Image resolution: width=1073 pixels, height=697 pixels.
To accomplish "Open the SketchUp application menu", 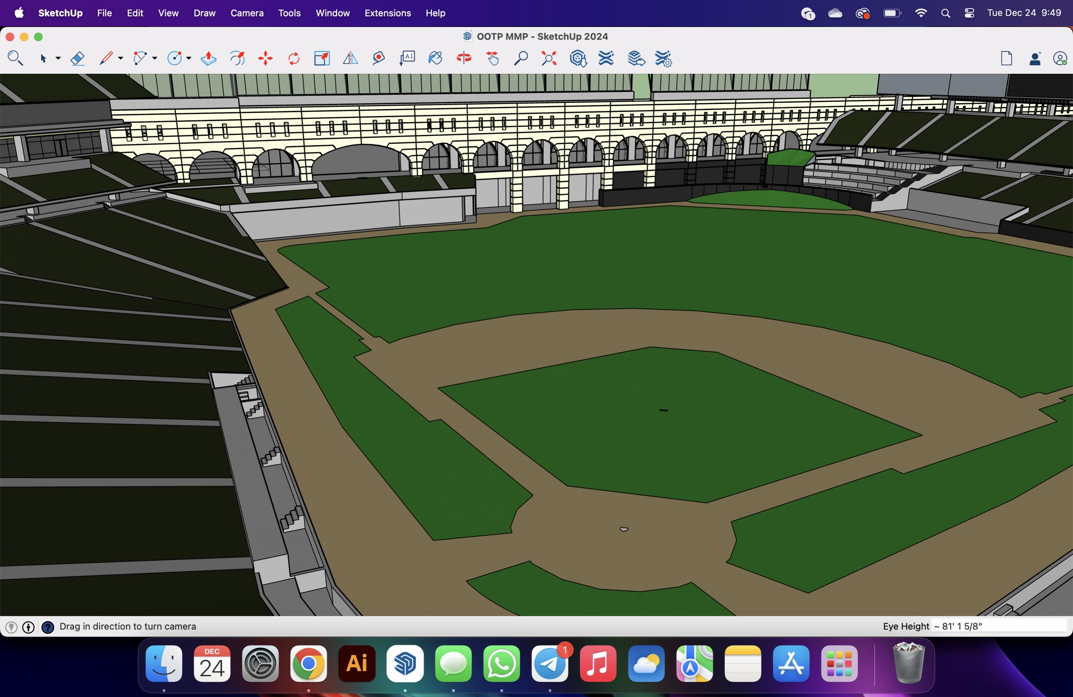I will coord(60,13).
